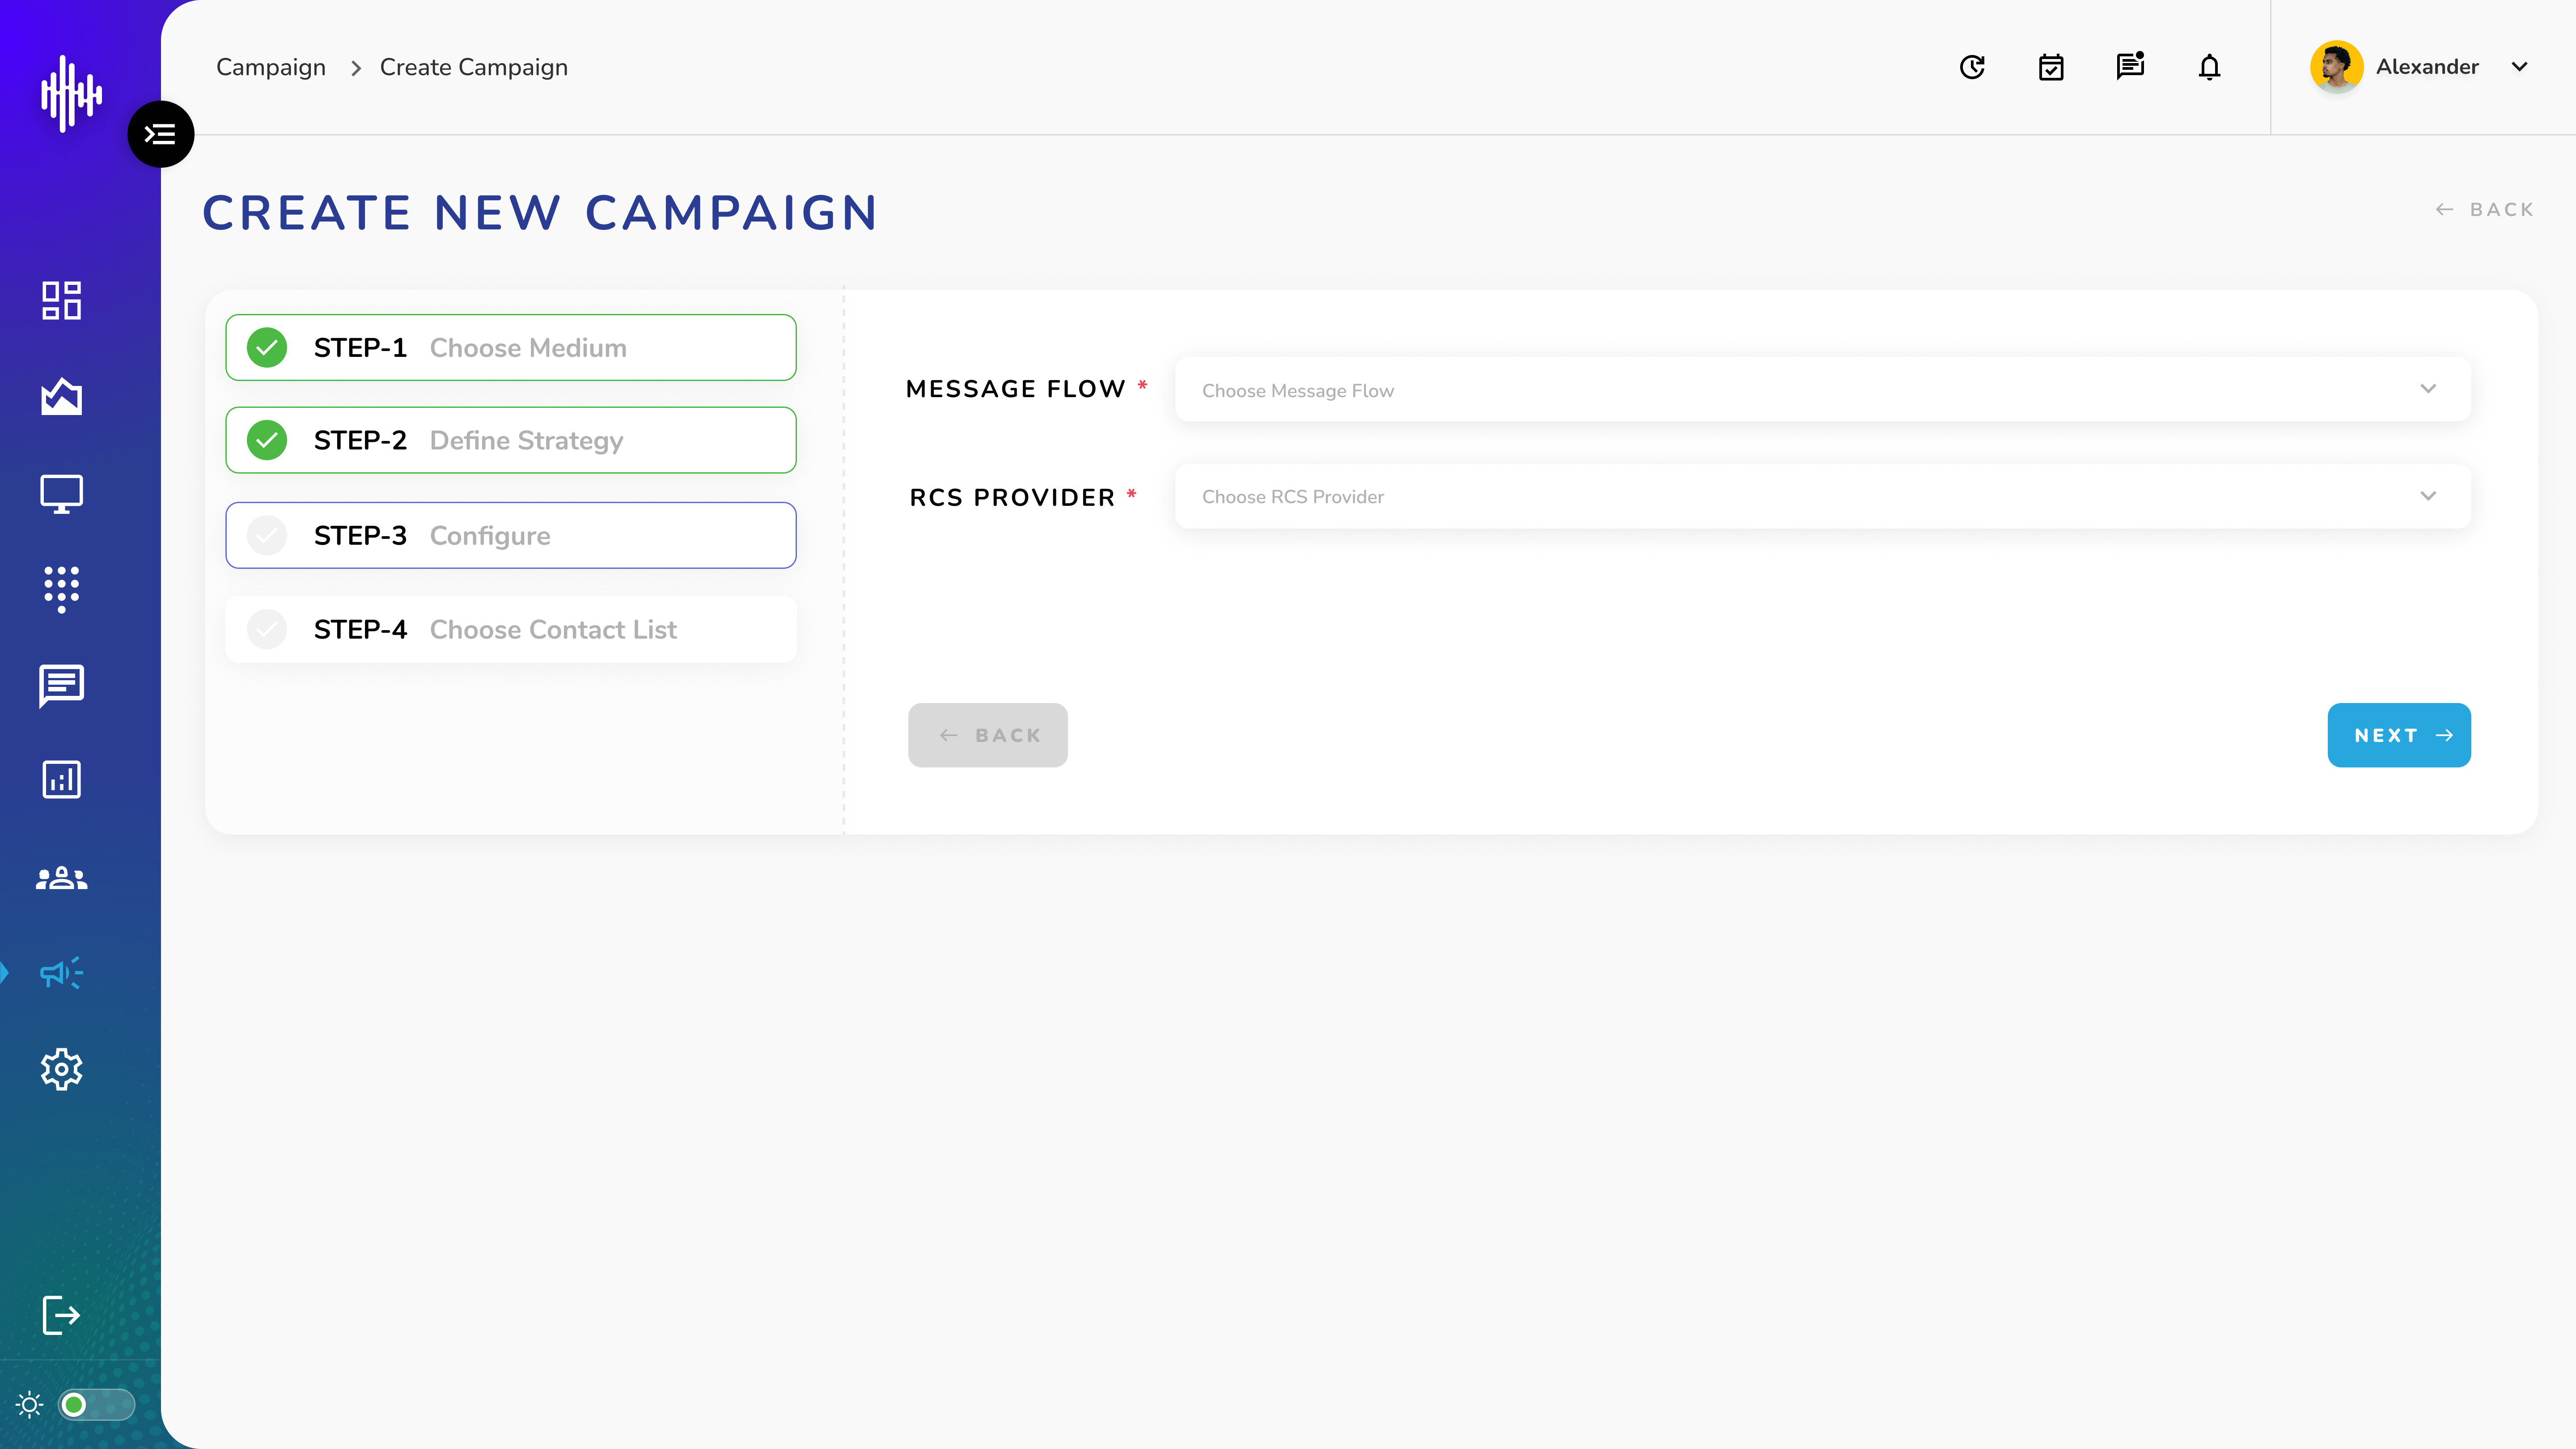Open the message notifications icon in header
The image size is (2576, 1449).
pos(2130,66)
